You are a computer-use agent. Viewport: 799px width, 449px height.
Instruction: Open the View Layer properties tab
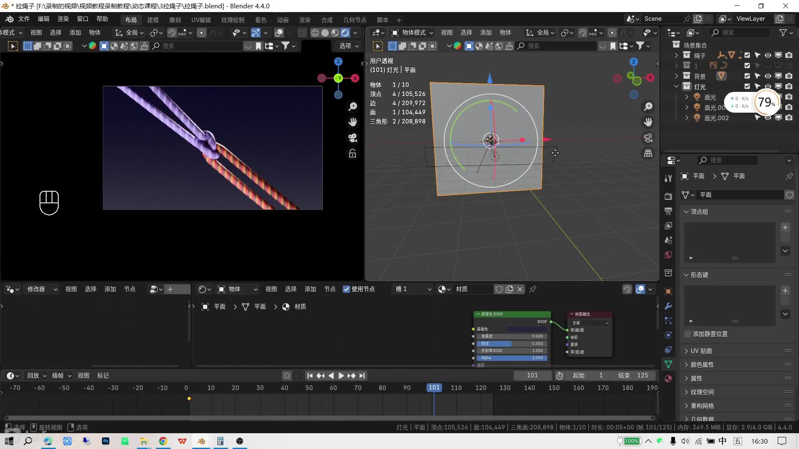tap(668, 225)
